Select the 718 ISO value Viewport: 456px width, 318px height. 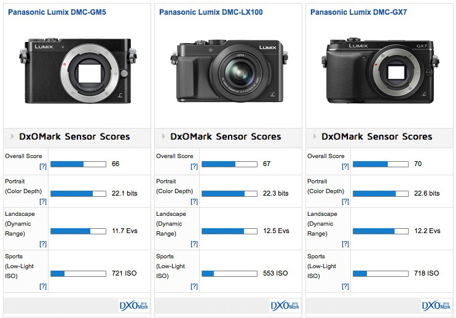tap(427, 273)
